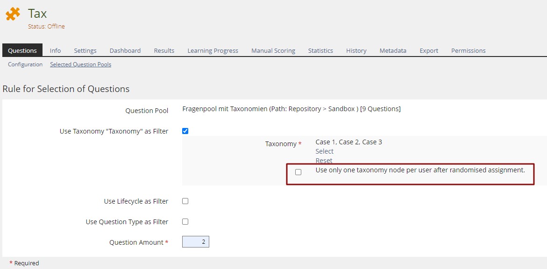
Task: Open the Settings tab
Action: (x=85, y=50)
